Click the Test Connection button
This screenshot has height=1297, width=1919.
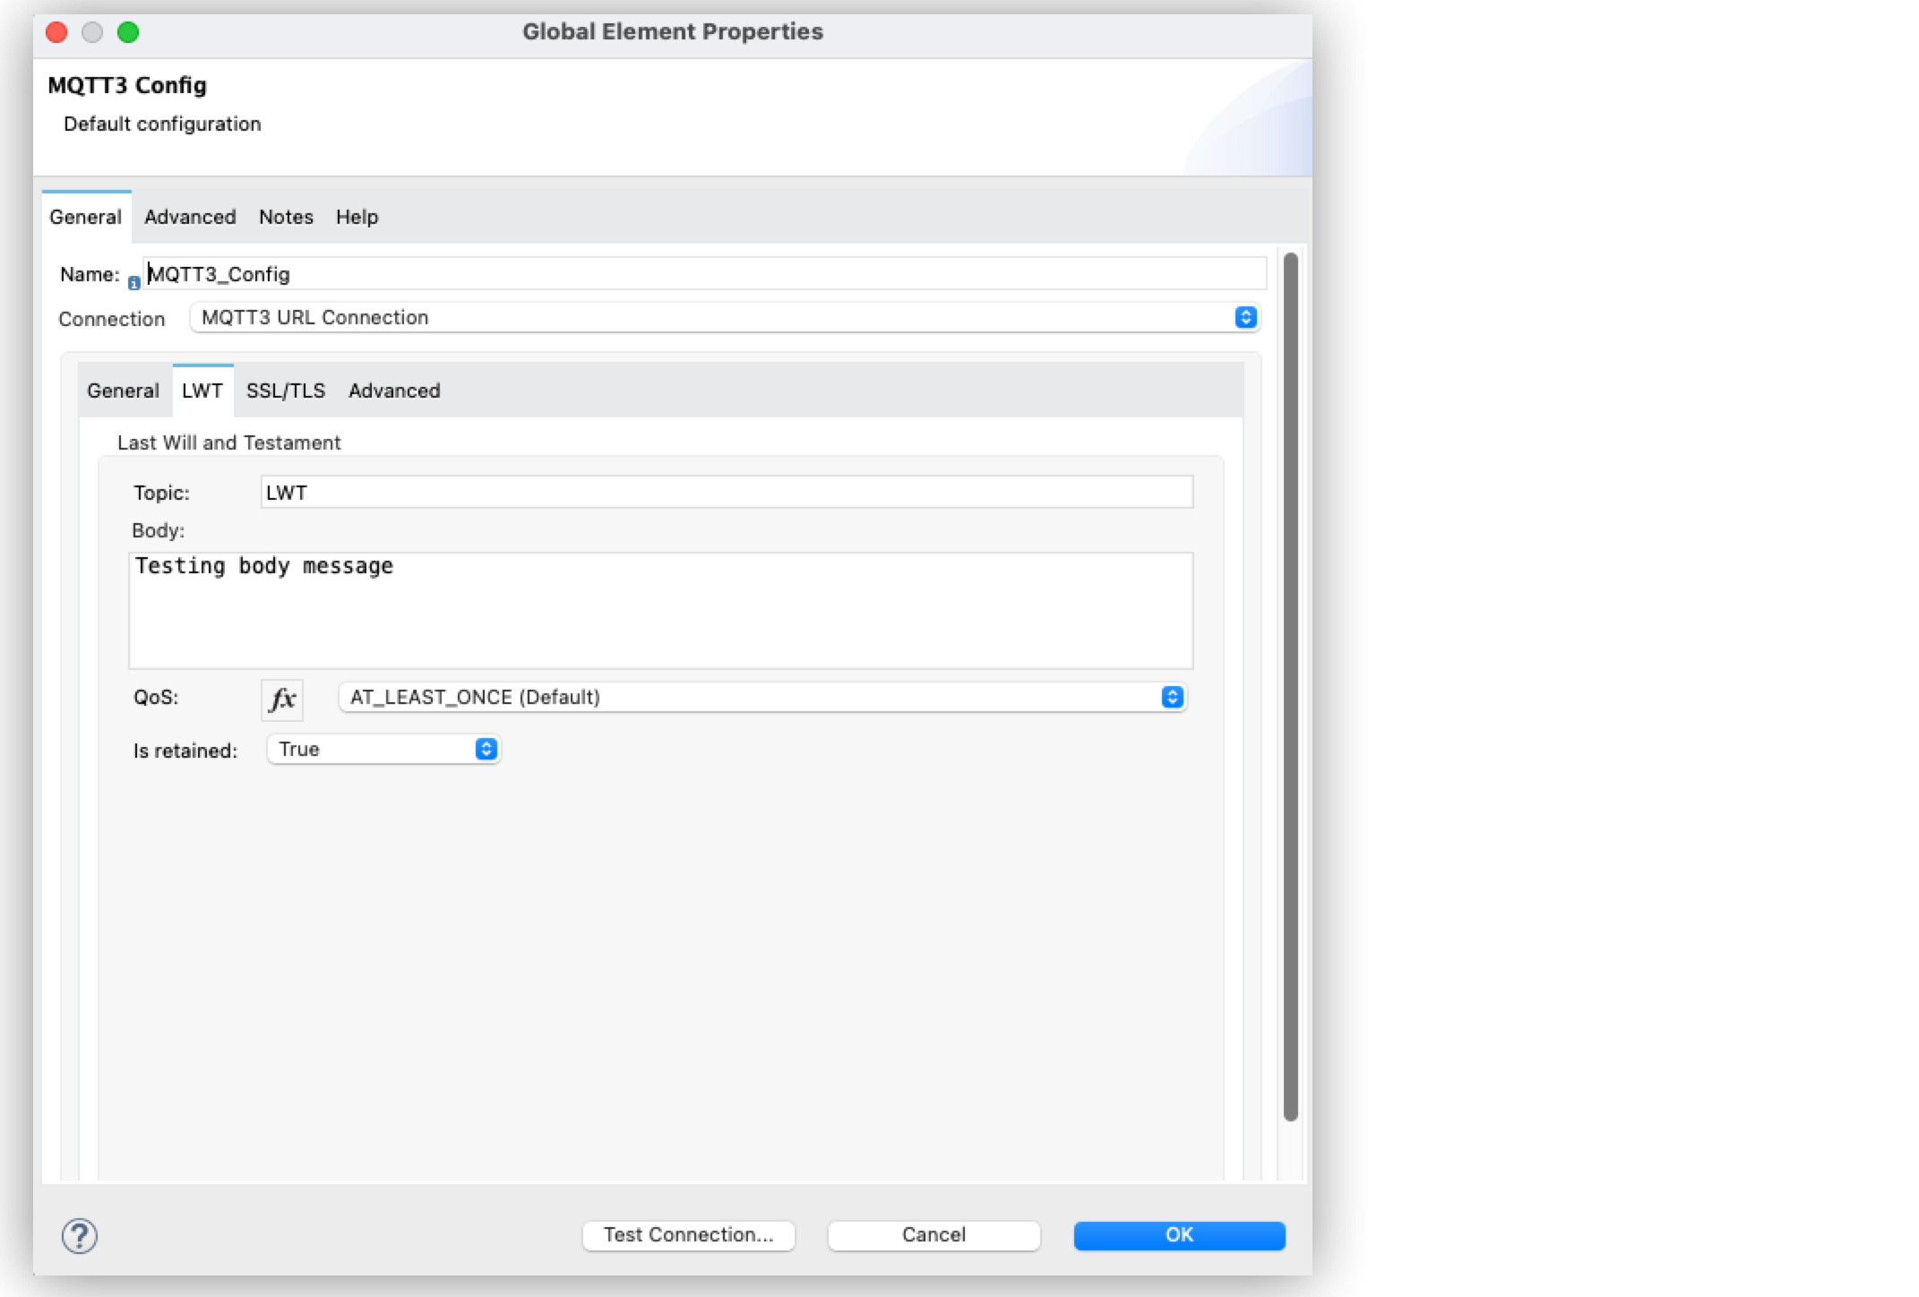(x=691, y=1235)
